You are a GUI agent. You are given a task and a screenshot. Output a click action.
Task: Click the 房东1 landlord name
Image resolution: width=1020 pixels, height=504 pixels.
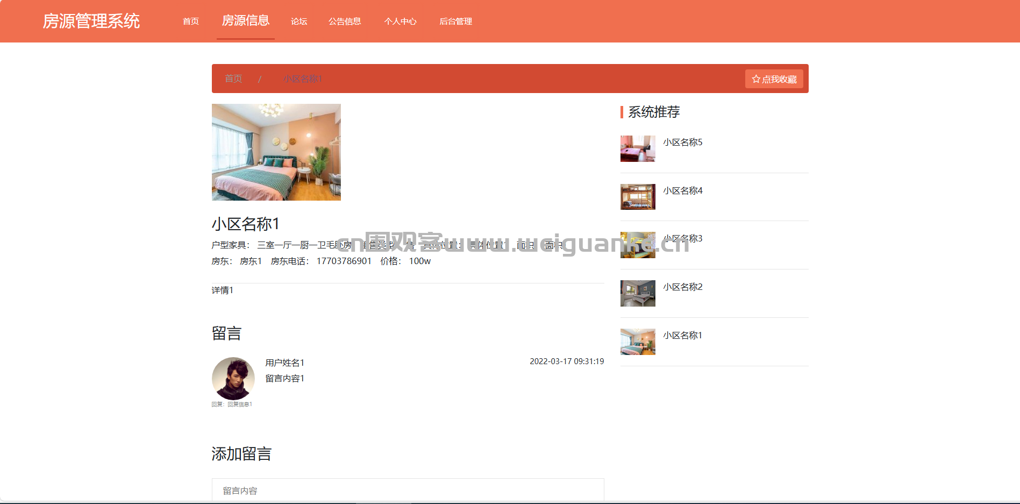pyautogui.click(x=251, y=261)
